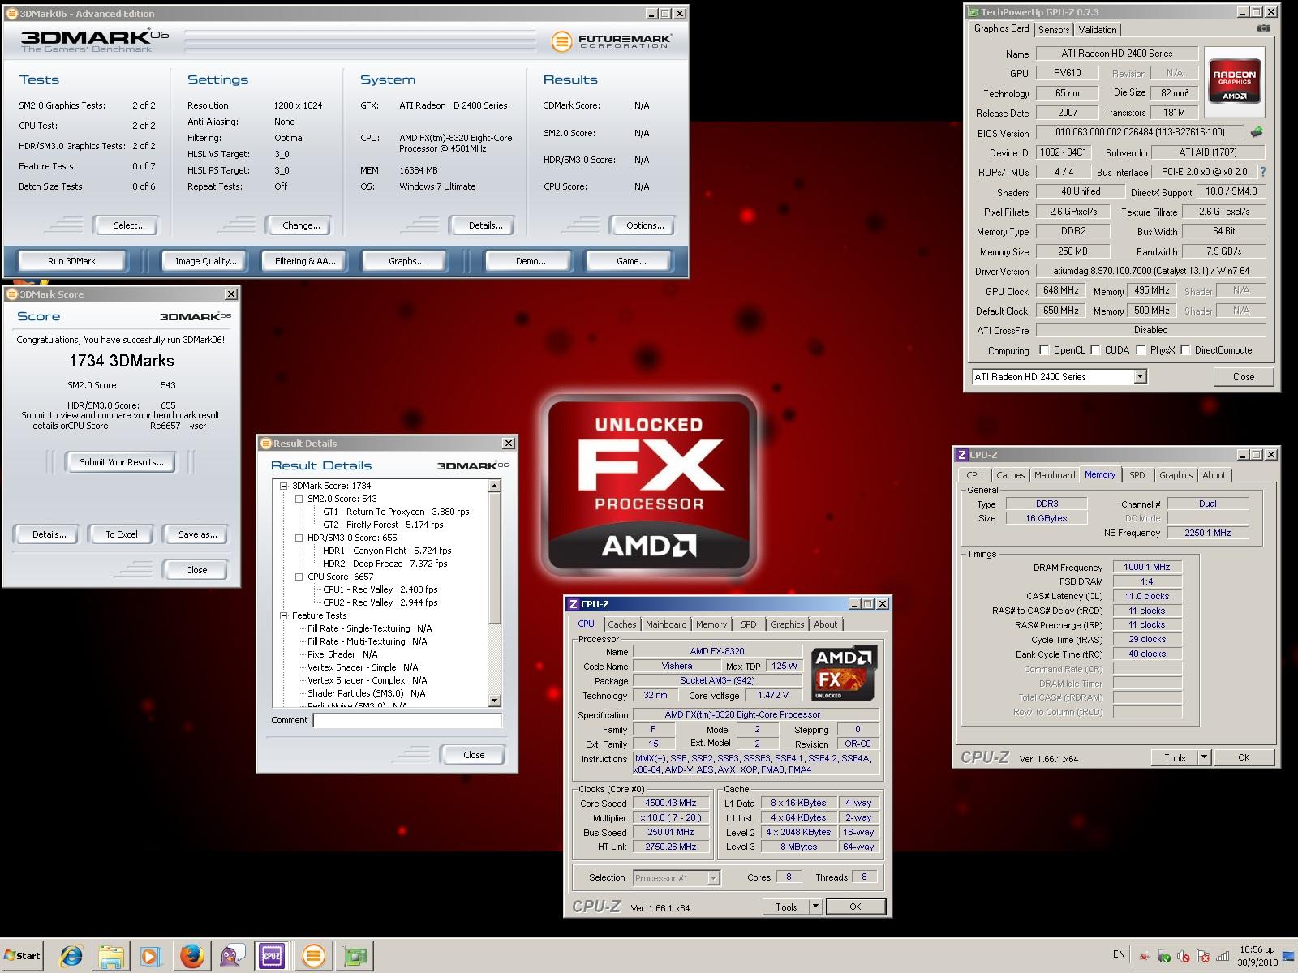Click the Graphs... button in 3DMark06
This screenshot has width=1298, height=973.
click(406, 261)
